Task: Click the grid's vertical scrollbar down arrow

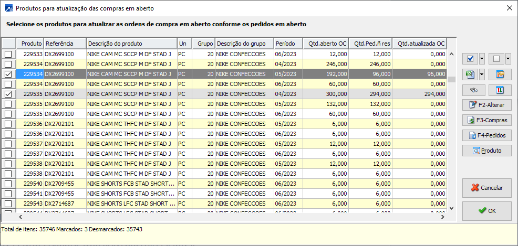Action: pos(451,208)
